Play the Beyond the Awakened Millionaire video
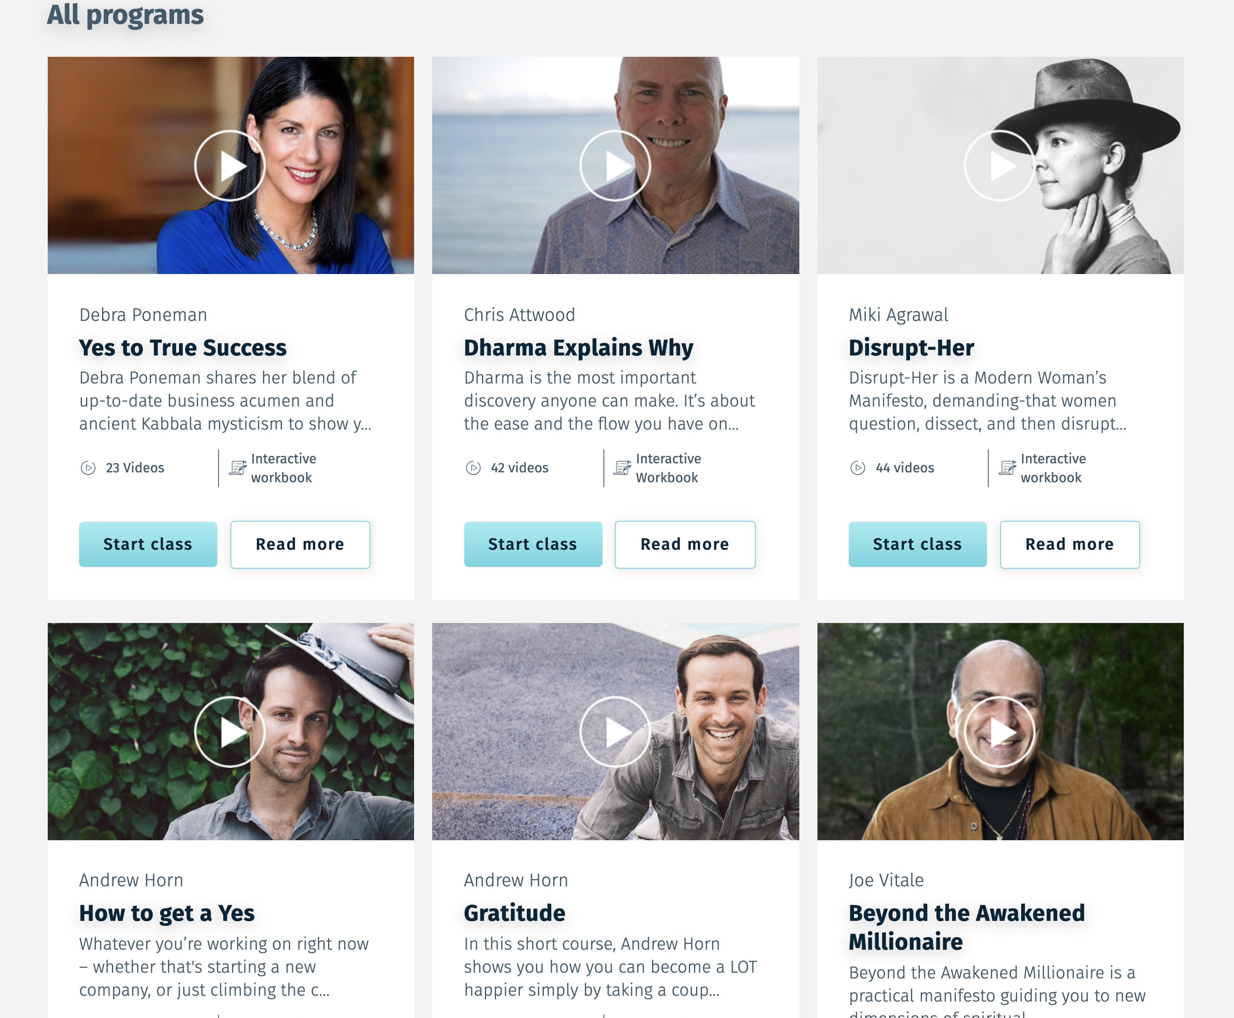The height and width of the screenshot is (1018, 1234). coord(999,732)
